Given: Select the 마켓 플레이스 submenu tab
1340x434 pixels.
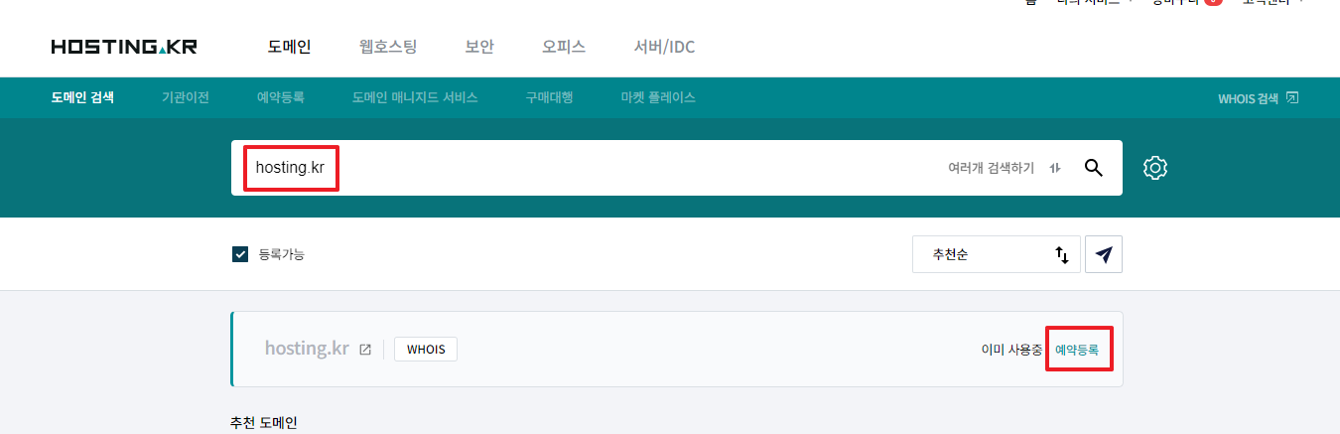Looking at the screenshot, I should pyautogui.click(x=658, y=97).
